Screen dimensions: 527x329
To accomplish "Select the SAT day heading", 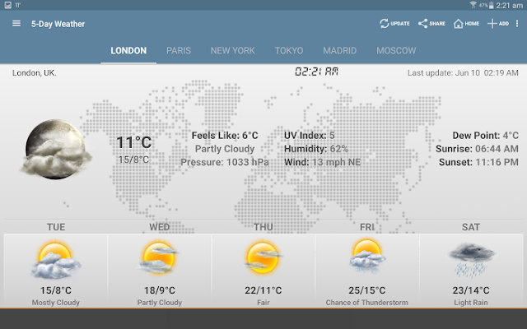I will pos(470,227).
